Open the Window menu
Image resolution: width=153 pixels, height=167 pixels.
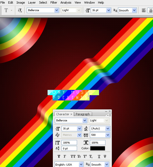89,3
